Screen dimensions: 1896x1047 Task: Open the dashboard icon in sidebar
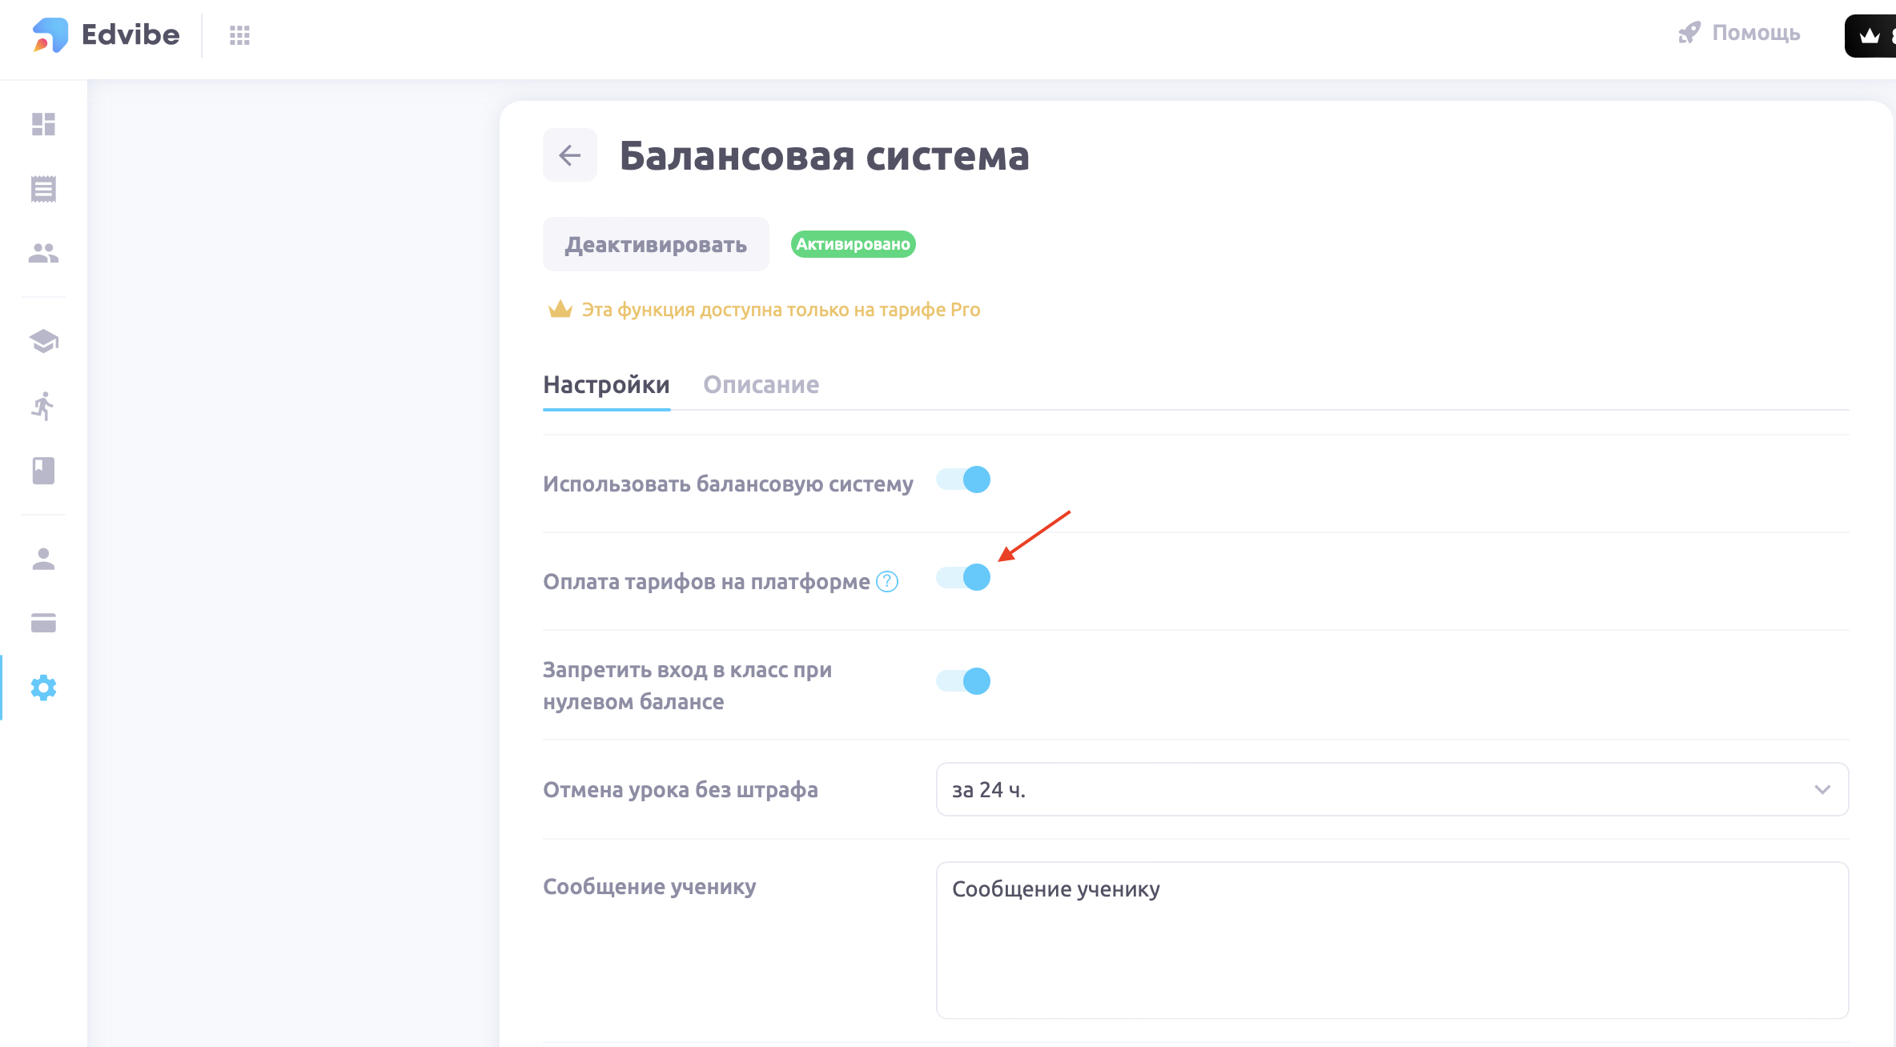(x=43, y=124)
